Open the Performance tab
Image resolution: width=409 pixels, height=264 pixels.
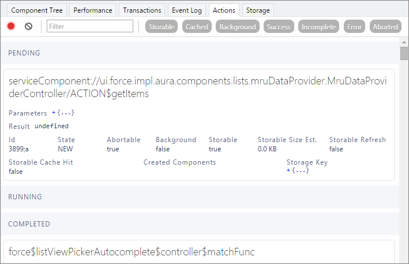(93, 10)
